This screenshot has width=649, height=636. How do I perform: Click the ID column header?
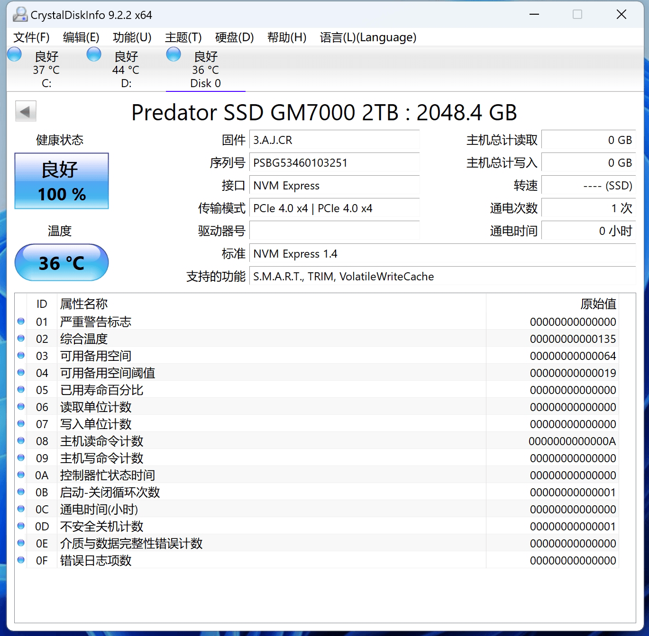pos(42,304)
